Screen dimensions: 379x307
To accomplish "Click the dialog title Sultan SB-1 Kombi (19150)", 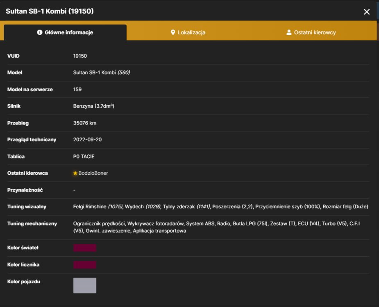I will [x=50, y=11].
